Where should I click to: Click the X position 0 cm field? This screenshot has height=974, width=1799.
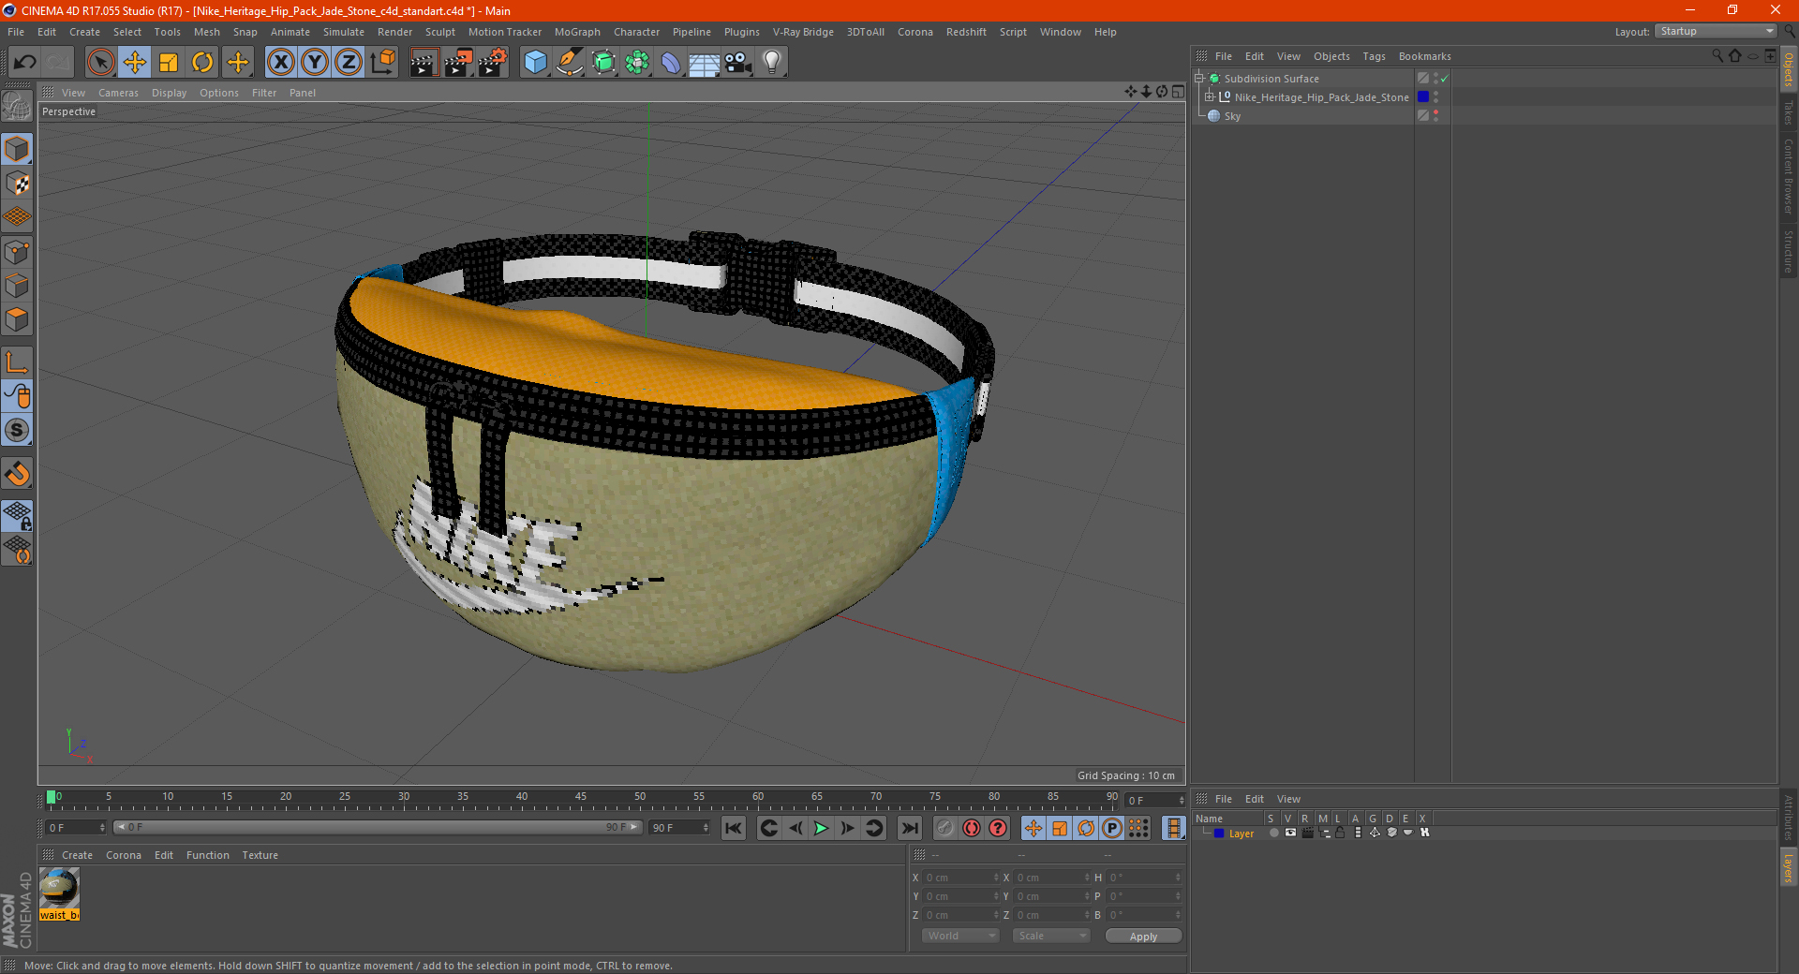(x=962, y=878)
